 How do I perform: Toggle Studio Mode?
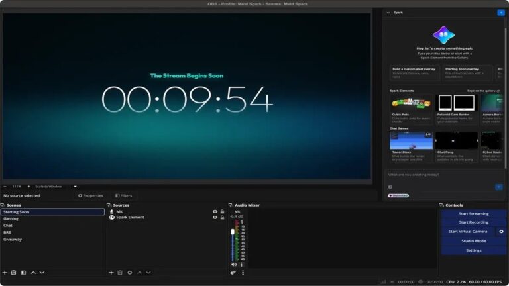[x=474, y=241]
